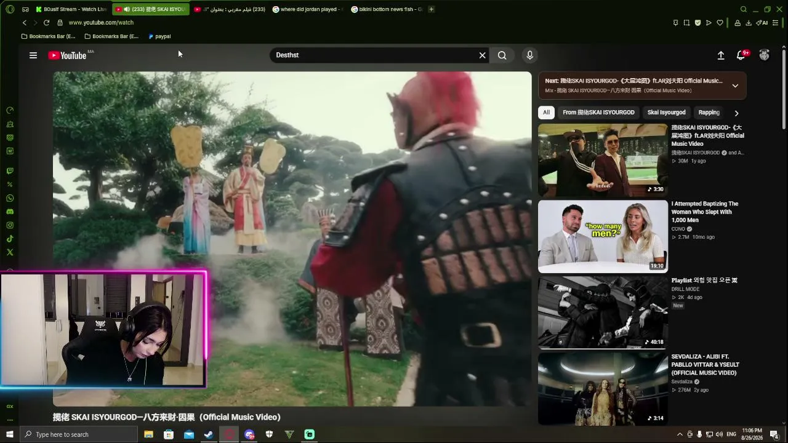This screenshot has height=443, width=788.
Task: Open the first Bookmarks Bar folder
Action: pos(48,36)
